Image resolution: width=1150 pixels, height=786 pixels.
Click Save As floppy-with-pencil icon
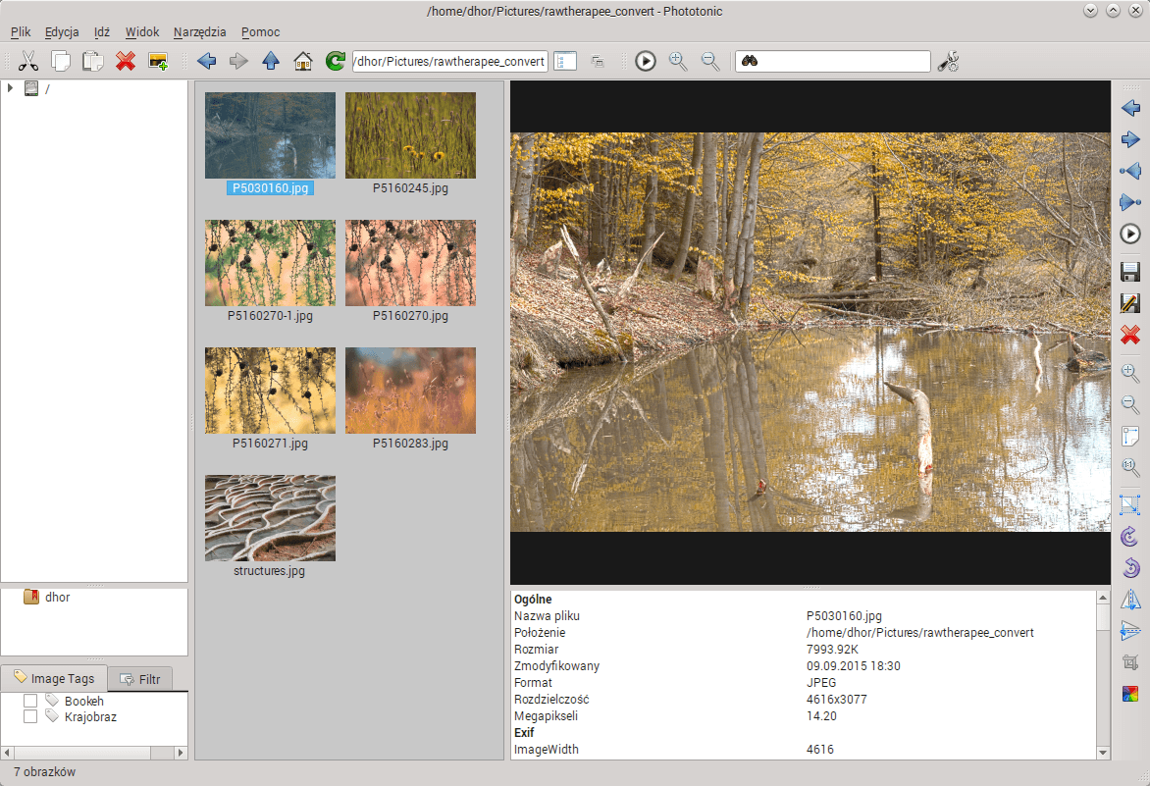(x=1130, y=303)
